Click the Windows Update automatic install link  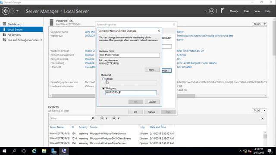tap(205, 36)
